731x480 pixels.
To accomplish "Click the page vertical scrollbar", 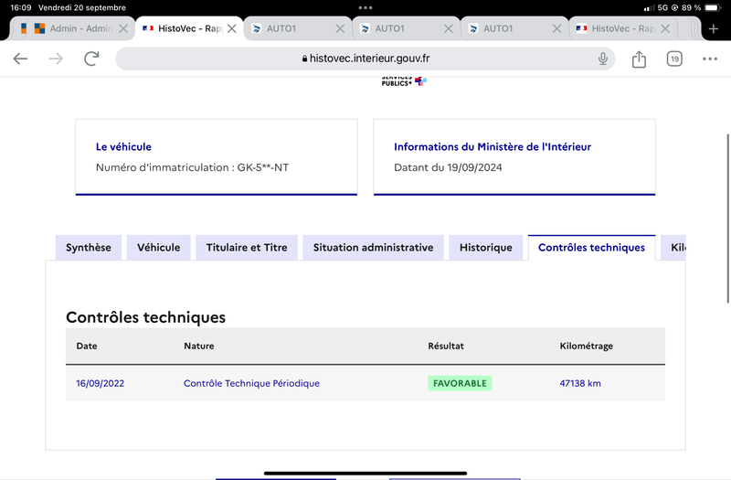I will click(727, 219).
